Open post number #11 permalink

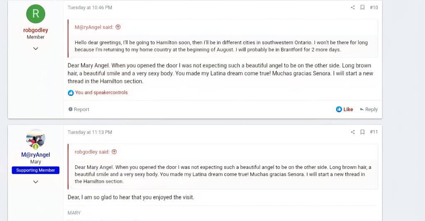pos(374,132)
